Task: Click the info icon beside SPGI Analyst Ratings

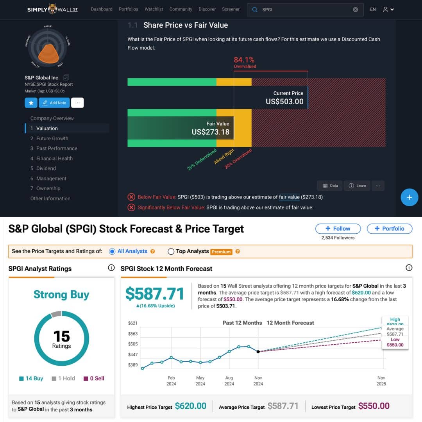Action: [111, 268]
